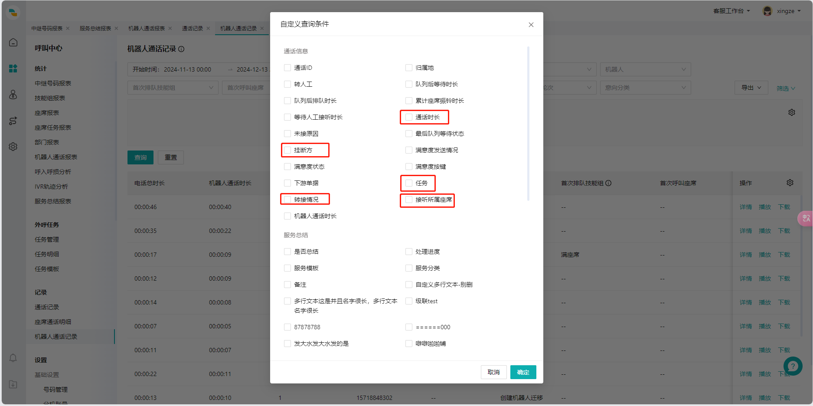Expand the 导出 dropdown button

coord(751,88)
